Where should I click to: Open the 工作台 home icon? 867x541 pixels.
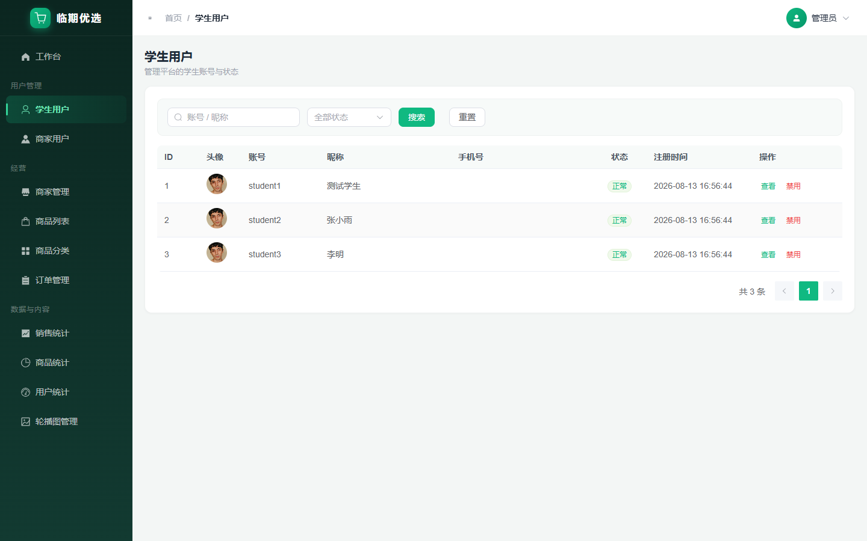25,57
